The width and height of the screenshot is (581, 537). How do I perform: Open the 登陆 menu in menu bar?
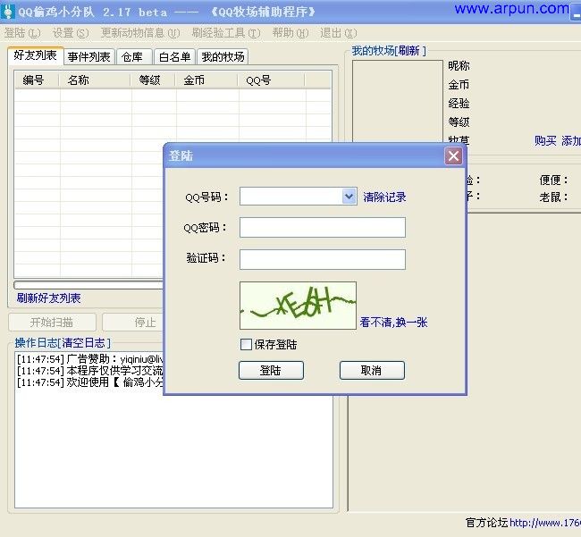21,33
